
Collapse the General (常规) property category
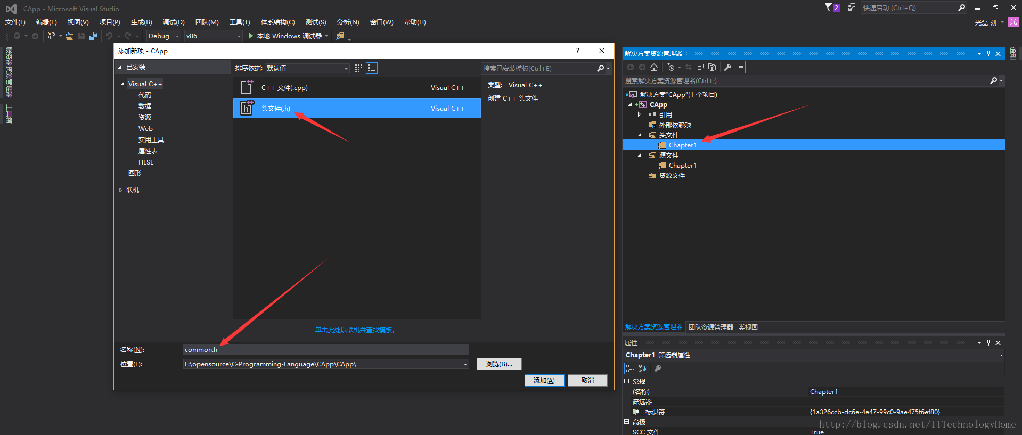pos(627,381)
